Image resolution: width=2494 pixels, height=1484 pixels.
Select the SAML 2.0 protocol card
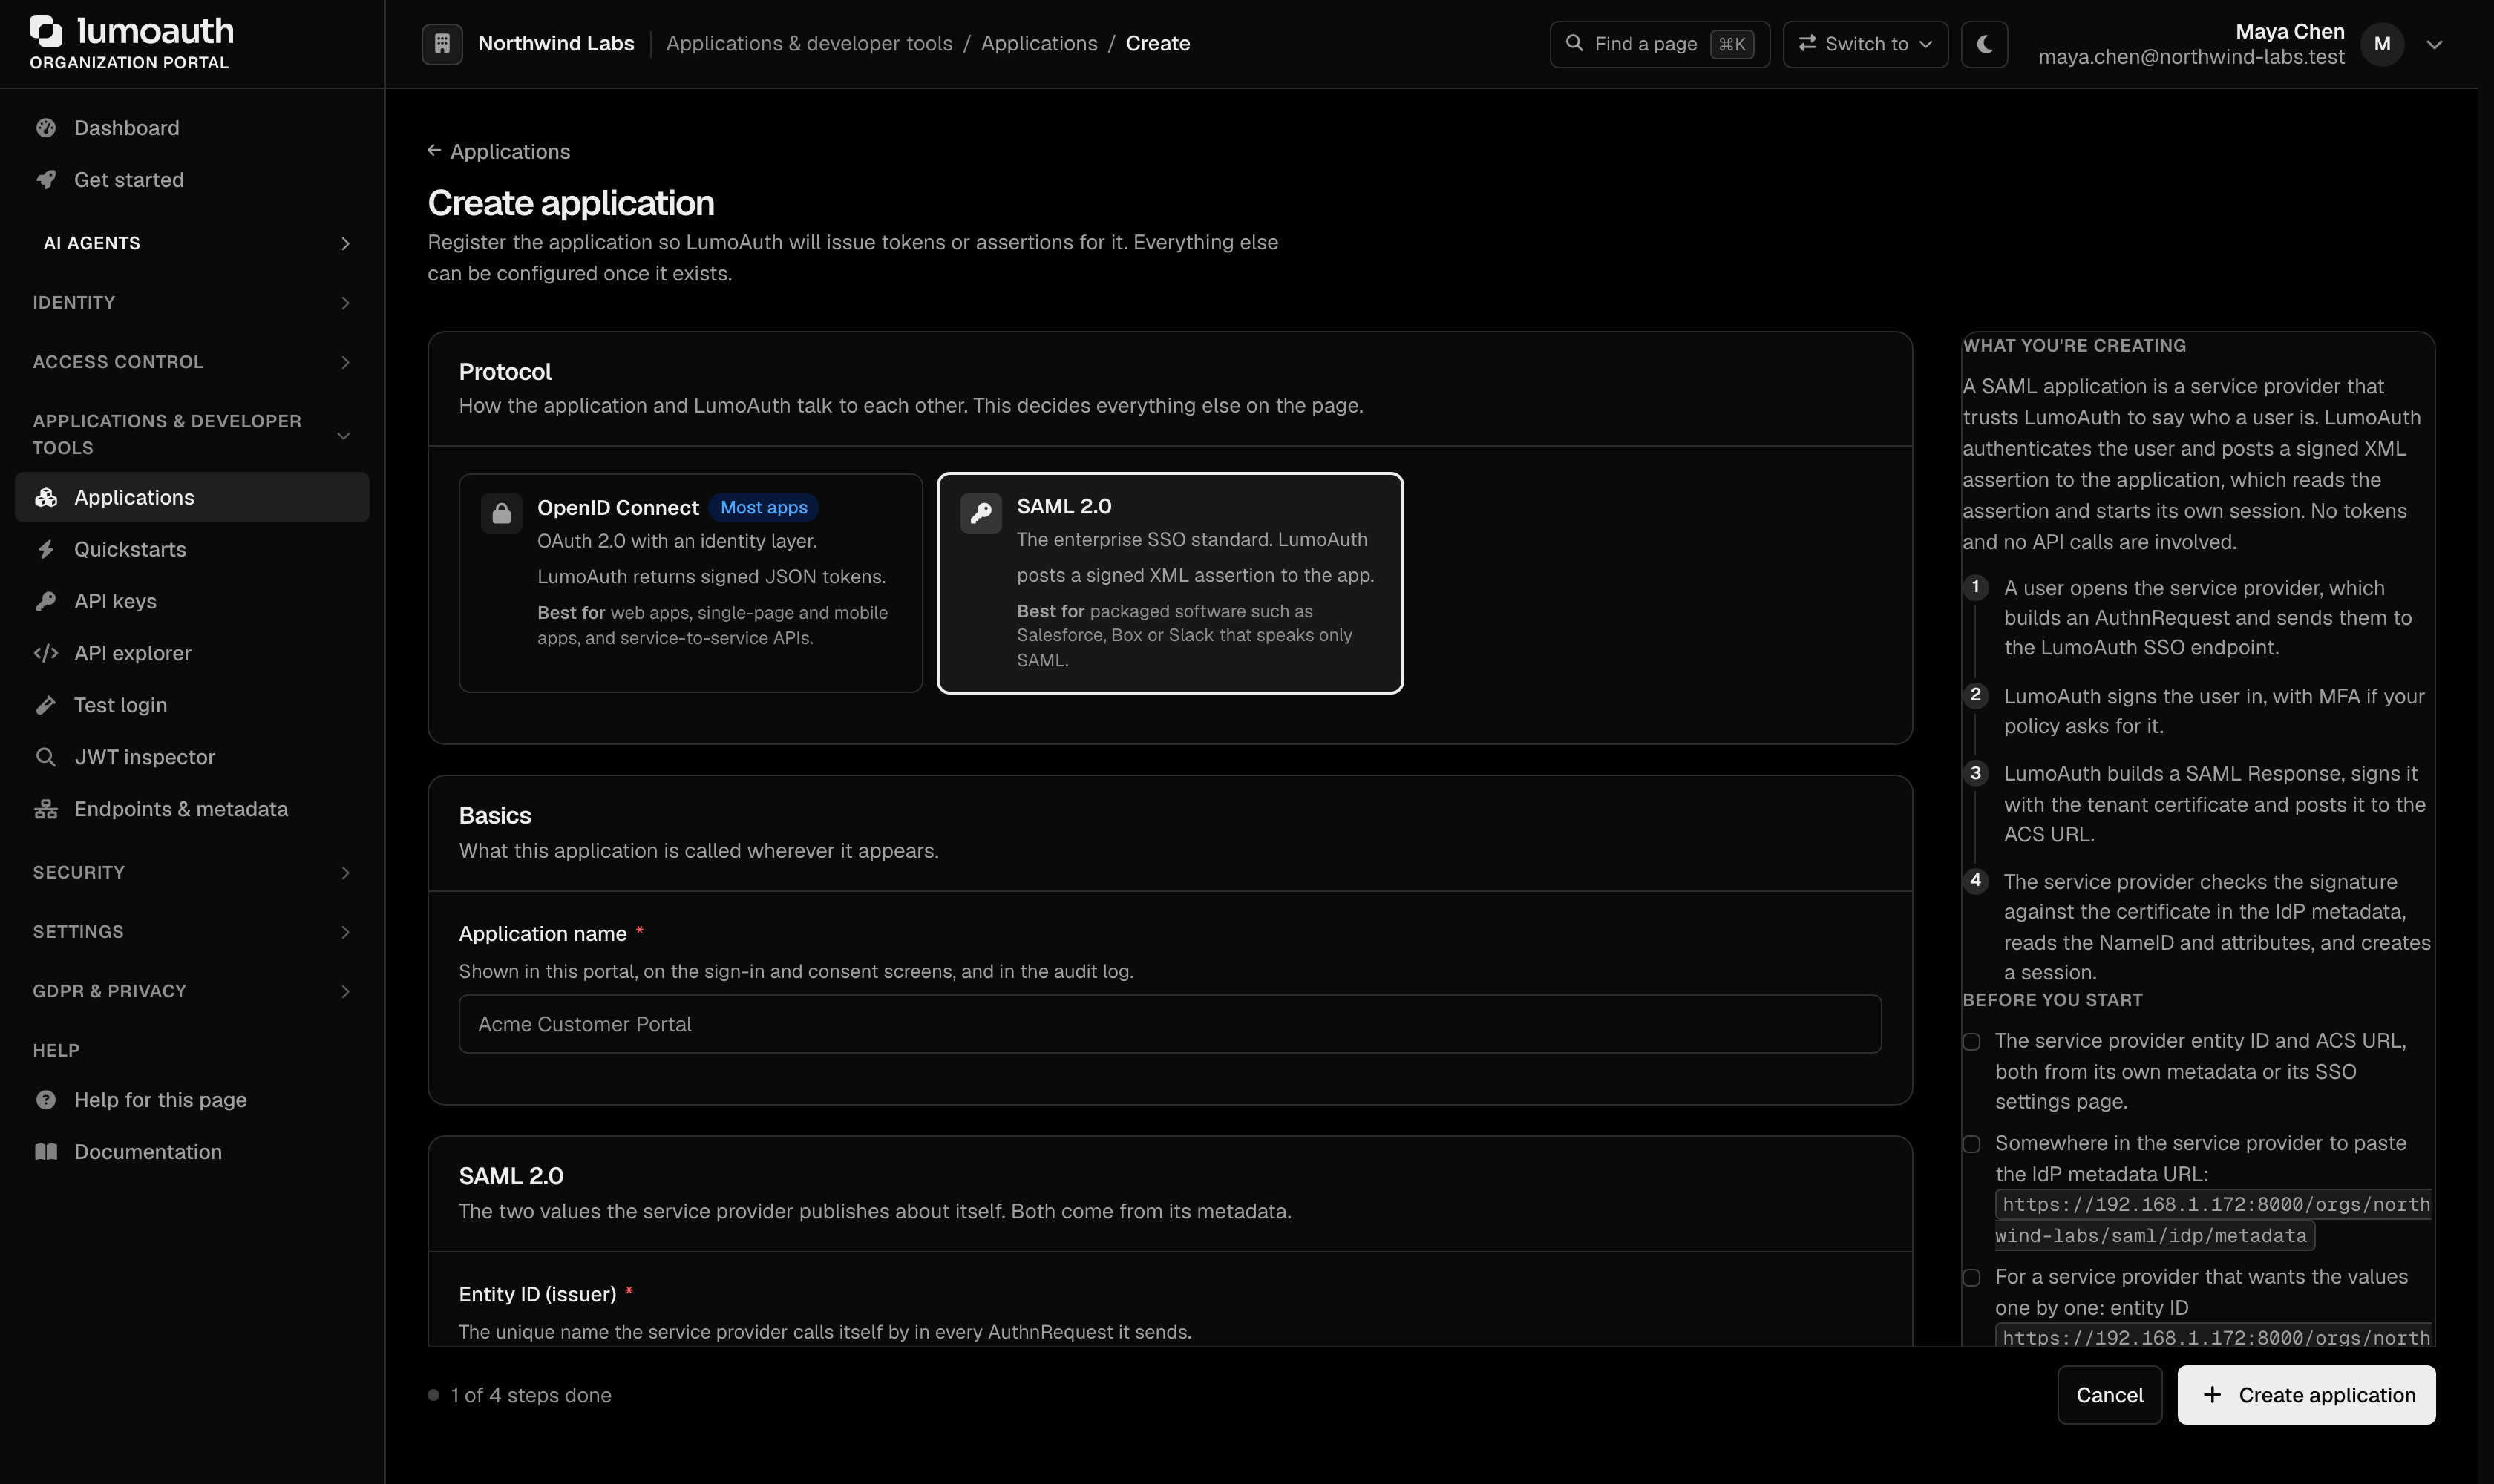pos(1171,583)
